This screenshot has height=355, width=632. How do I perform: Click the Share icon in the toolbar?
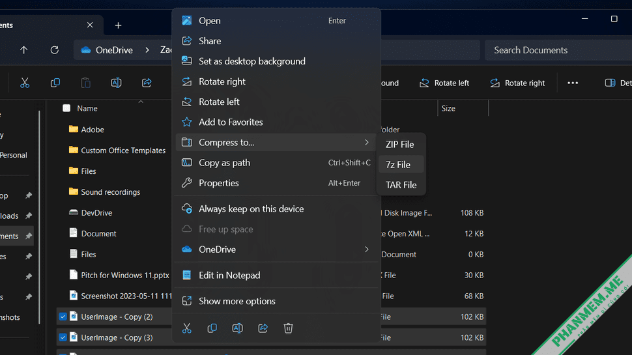coord(147,83)
